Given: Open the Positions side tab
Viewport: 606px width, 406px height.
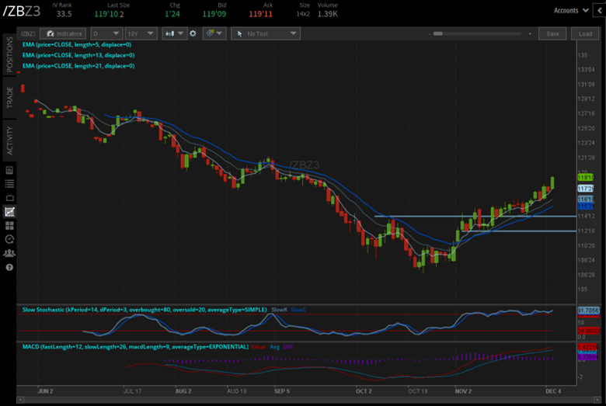Looking at the screenshot, I should [10, 54].
